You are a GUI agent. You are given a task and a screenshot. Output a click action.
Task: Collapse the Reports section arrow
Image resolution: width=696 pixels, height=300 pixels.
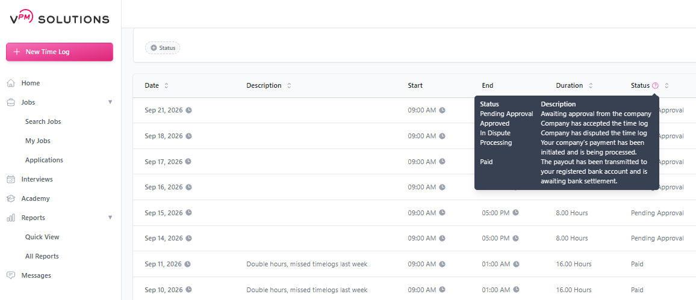click(x=110, y=218)
